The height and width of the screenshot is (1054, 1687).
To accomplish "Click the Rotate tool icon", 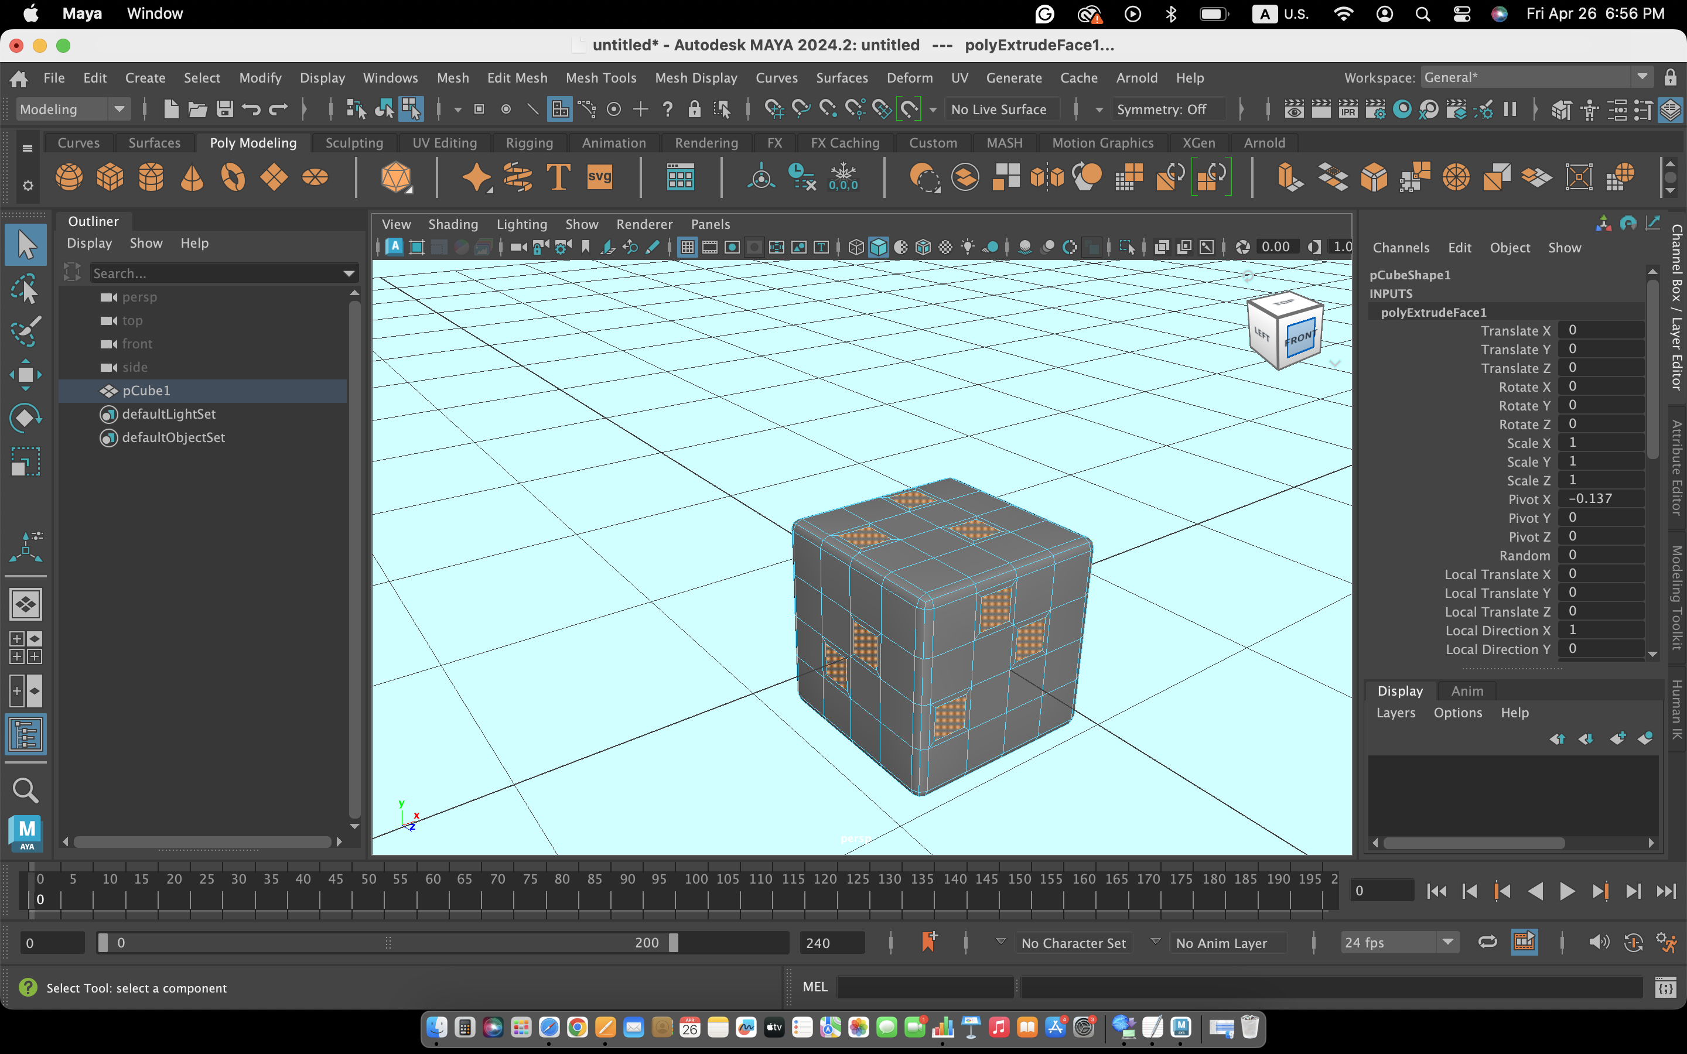I will pyautogui.click(x=26, y=418).
